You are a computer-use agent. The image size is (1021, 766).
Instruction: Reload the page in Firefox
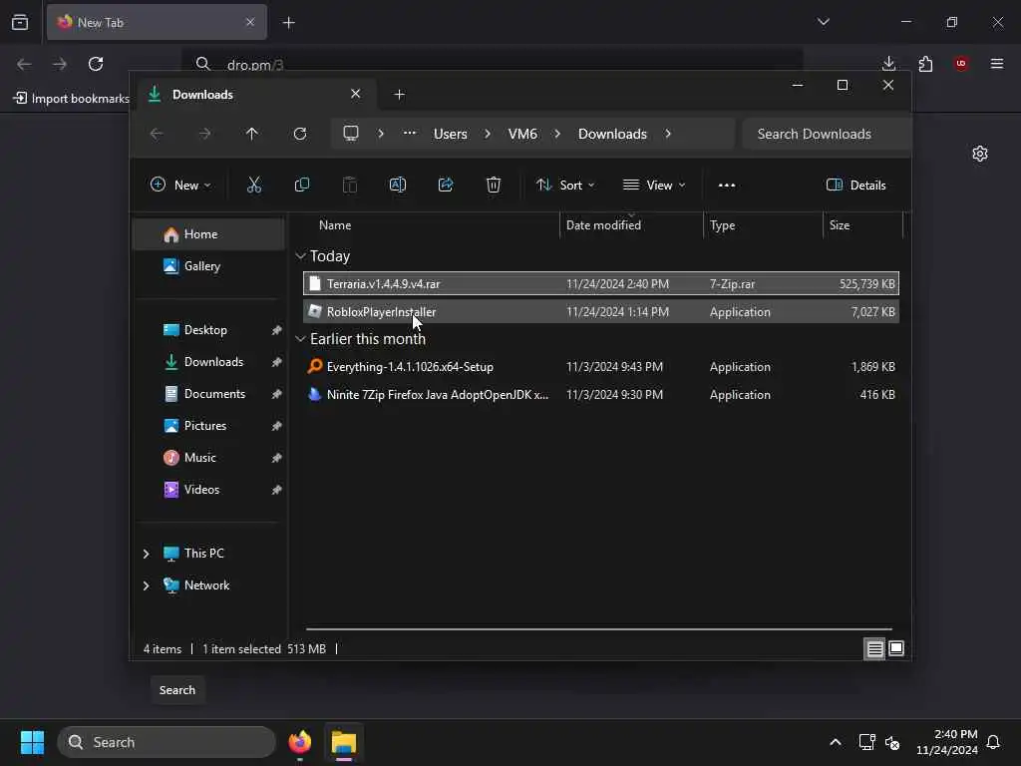tap(96, 64)
